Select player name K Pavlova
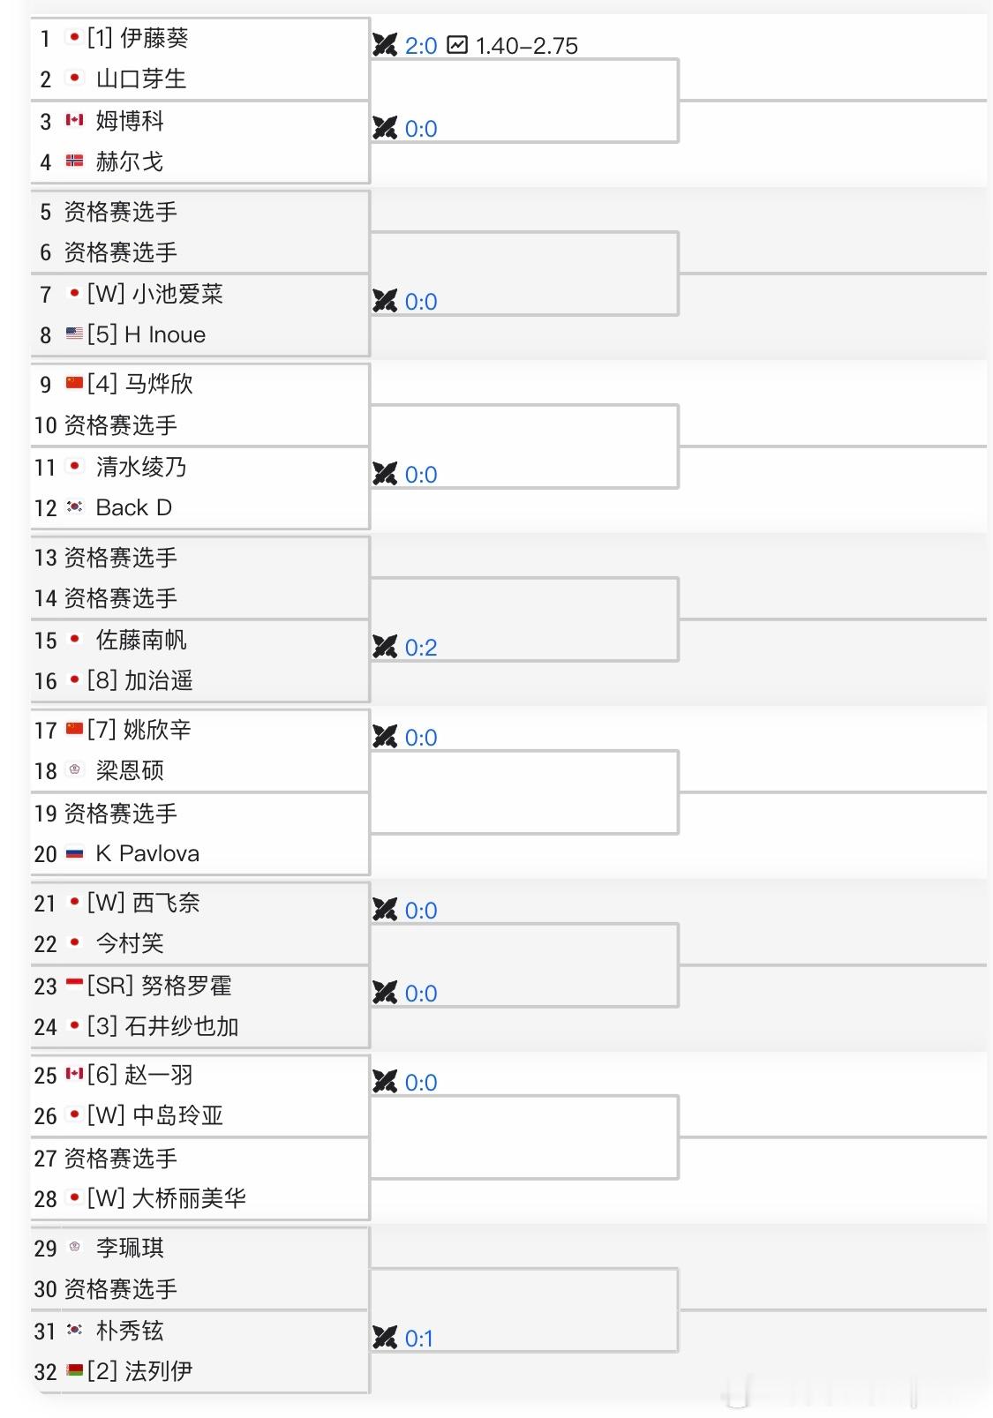The width and height of the screenshot is (993, 1418). (x=147, y=853)
